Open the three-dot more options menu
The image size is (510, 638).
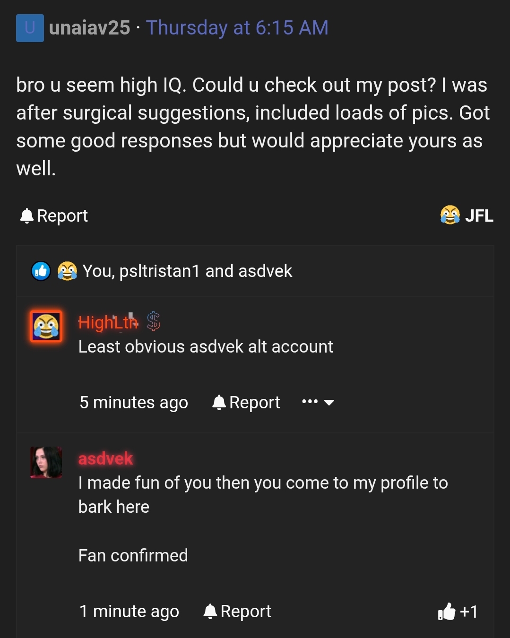click(310, 401)
